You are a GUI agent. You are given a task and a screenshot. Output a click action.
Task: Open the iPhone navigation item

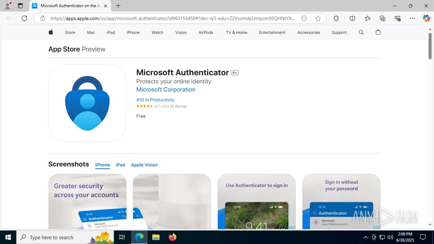(133, 33)
